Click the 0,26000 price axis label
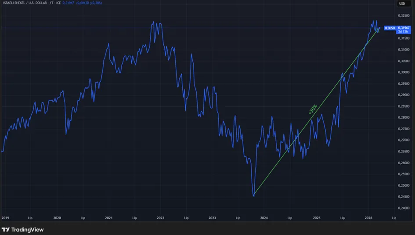 (404, 163)
